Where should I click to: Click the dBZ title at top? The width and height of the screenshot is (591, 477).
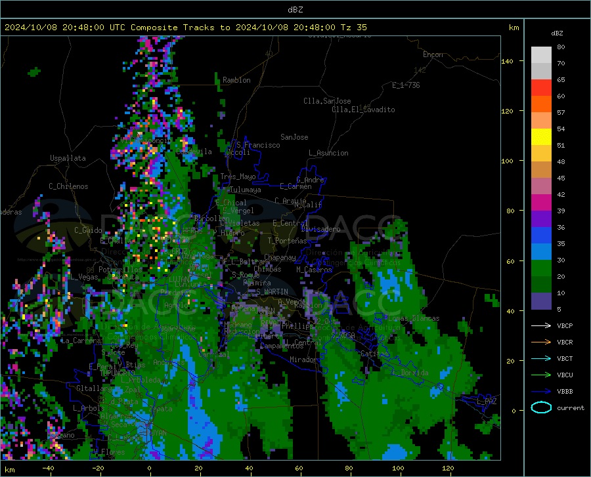[295, 10]
